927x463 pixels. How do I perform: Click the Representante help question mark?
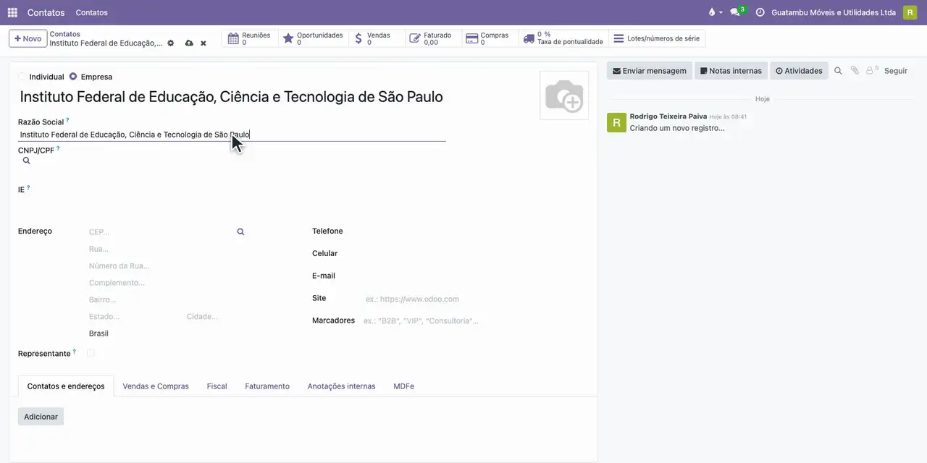pos(74,352)
